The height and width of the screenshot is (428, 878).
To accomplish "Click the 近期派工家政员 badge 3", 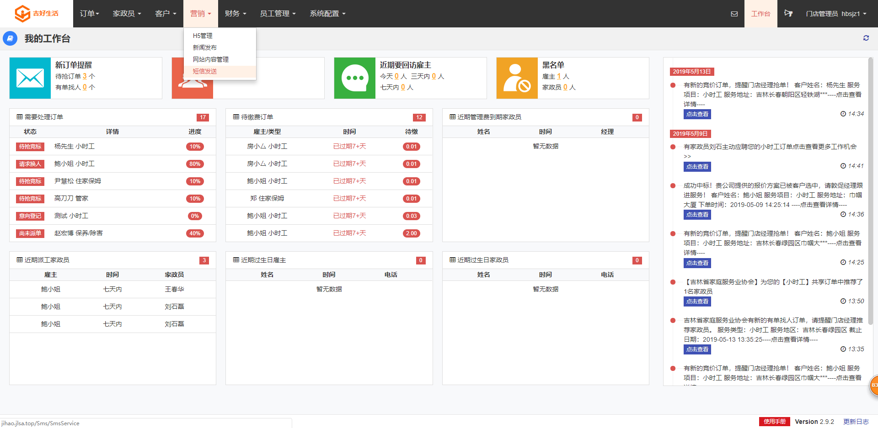I will coord(204,260).
